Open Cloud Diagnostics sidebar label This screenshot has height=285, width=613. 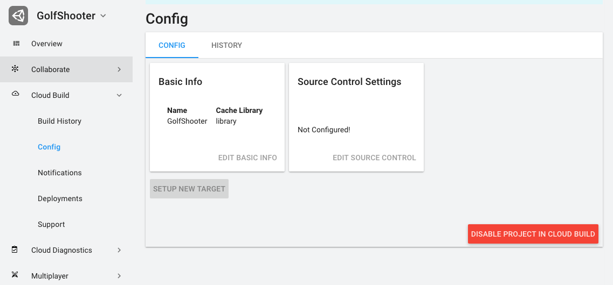click(x=61, y=250)
